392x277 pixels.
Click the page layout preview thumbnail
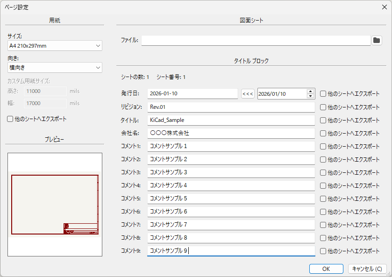pyautogui.click(x=55, y=204)
